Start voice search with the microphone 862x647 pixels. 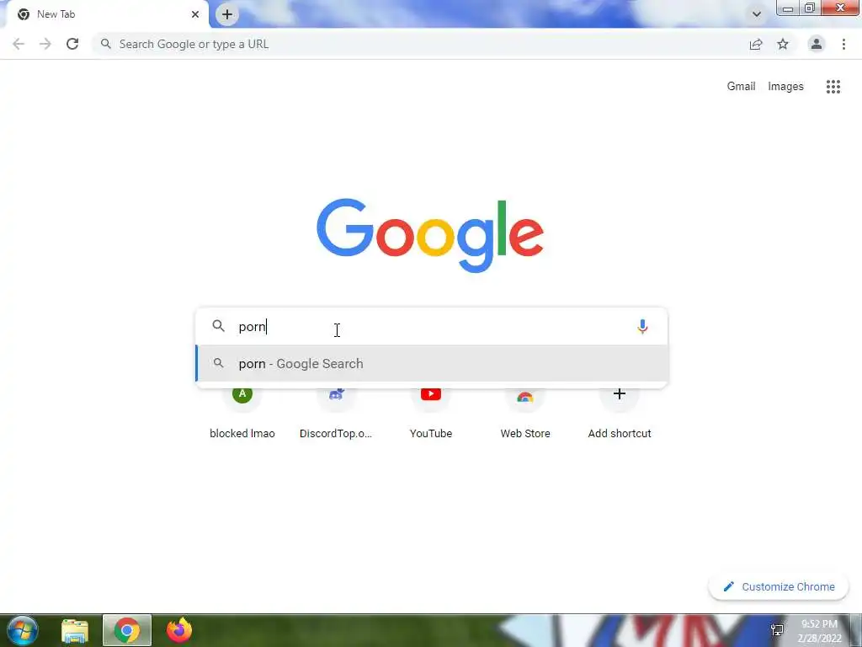click(642, 327)
